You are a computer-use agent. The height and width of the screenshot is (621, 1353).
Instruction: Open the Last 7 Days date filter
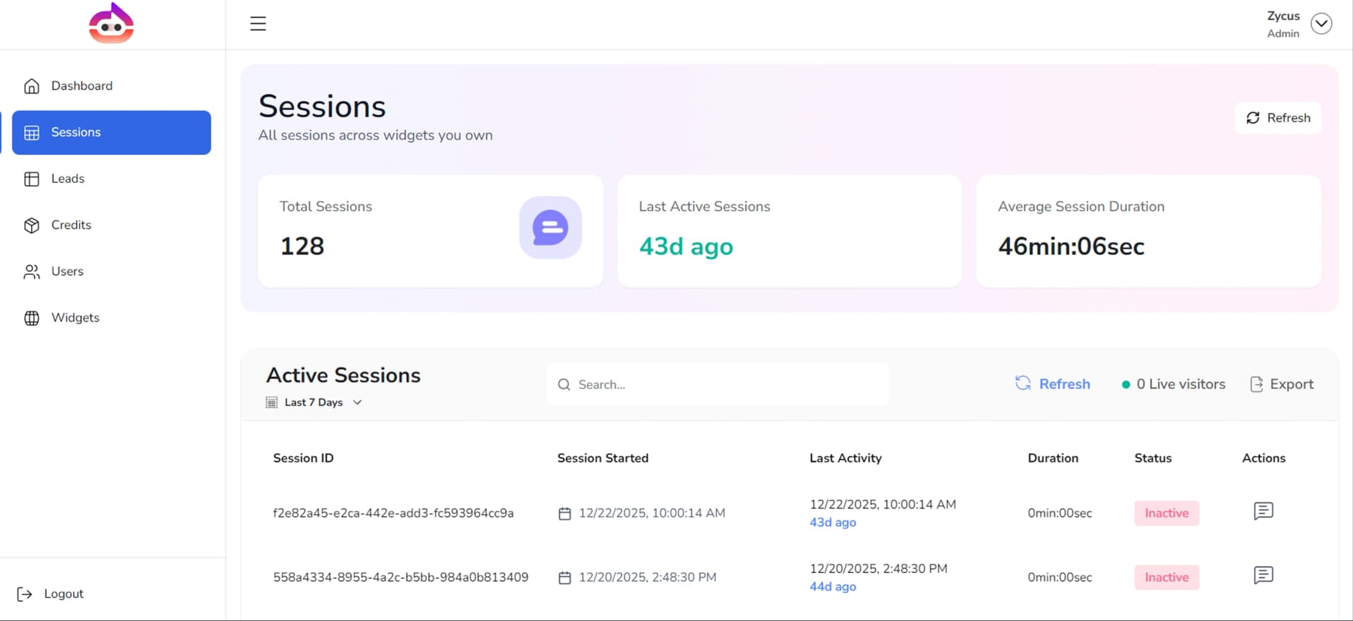314,402
